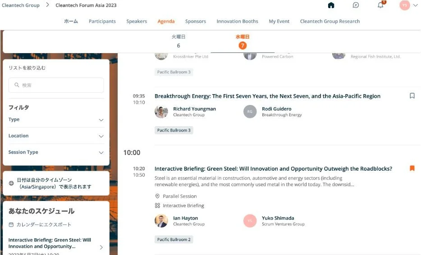Select the Agenda tab
This screenshot has width=421, height=255.
click(x=166, y=21)
